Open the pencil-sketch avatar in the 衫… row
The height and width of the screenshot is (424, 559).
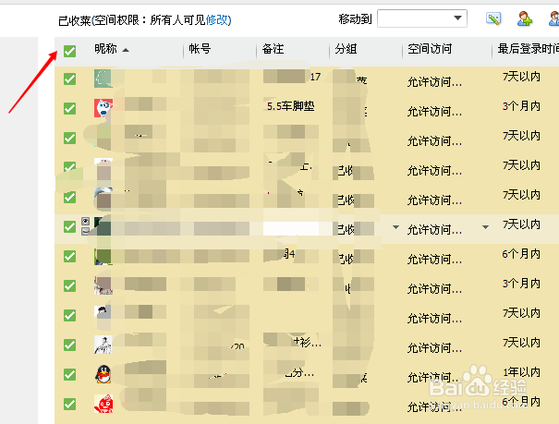(103, 345)
